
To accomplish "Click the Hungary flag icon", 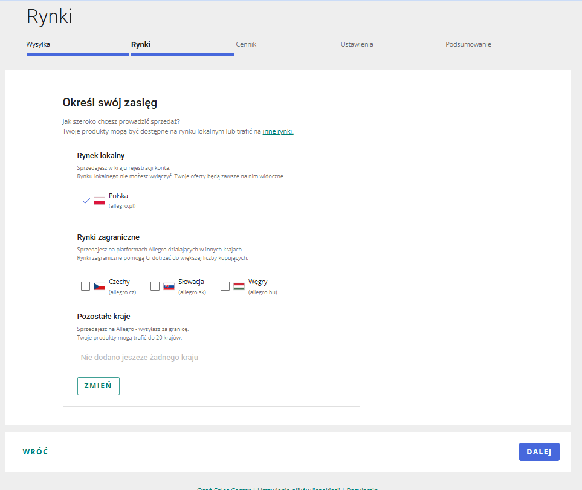I will (239, 286).
